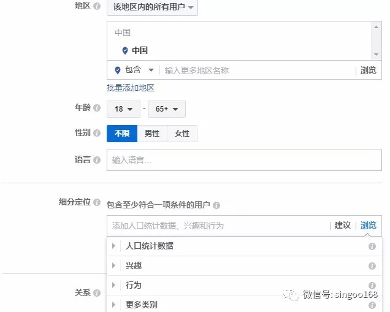The width and height of the screenshot is (390, 312).
Task: Open minimum age dropdown showing 18
Action: pos(124,109)
